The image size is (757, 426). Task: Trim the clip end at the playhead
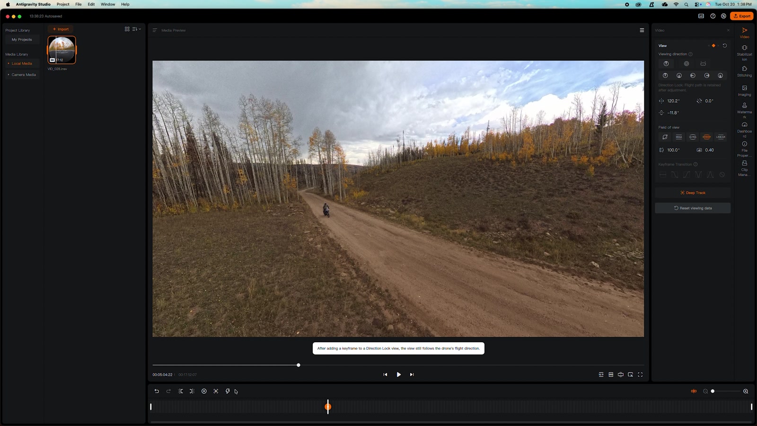tap(192, 391)
